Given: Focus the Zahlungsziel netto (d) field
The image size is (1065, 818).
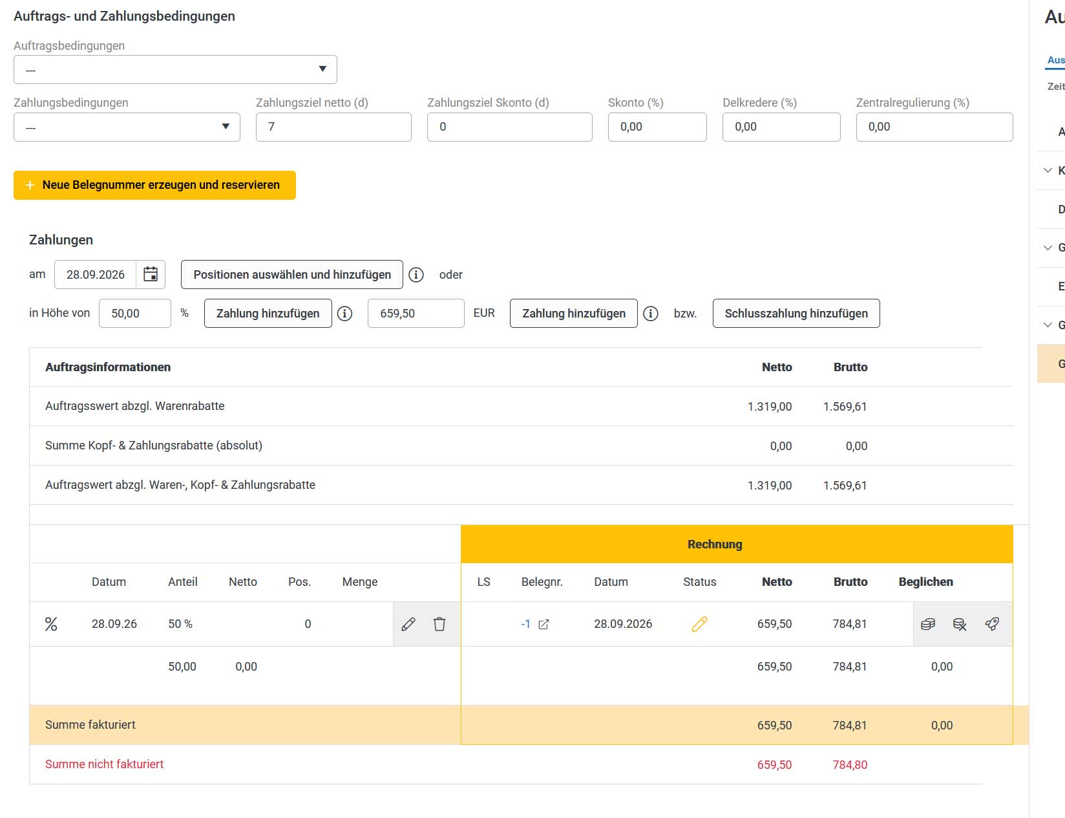Looking at the screenshot, I should coord(333,127).
